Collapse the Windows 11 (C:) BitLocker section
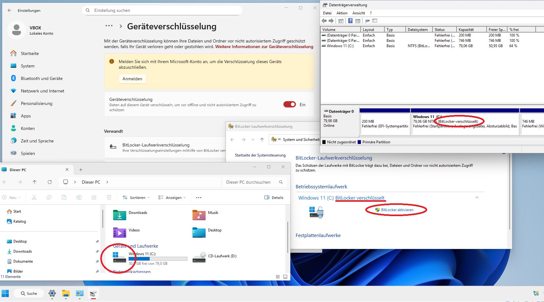The width and height of the screenshot is (544, 302). [x=477, y=197]
